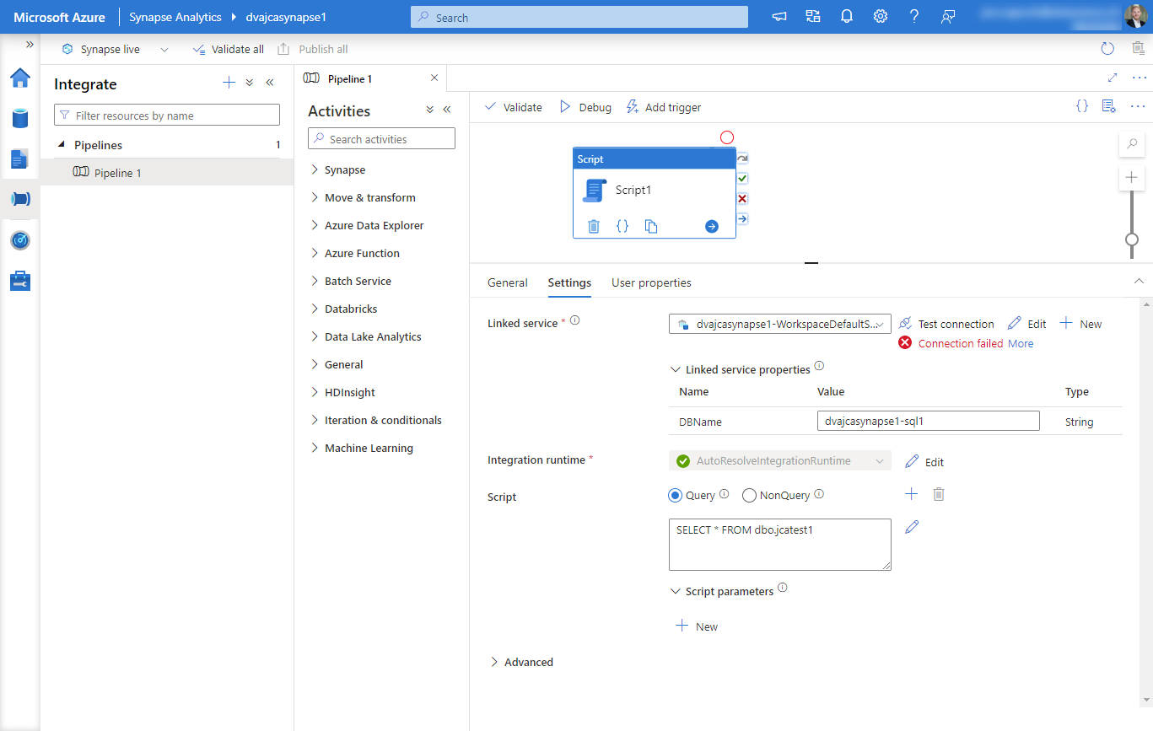Click the pipeline Validate button
The image size is (1153, 731).
[514, 107]
